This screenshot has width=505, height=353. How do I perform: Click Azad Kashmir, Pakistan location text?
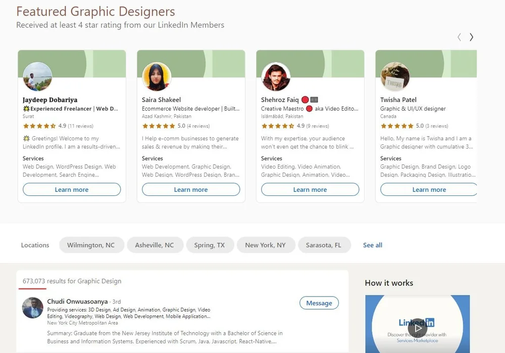[x=167, y=116]
